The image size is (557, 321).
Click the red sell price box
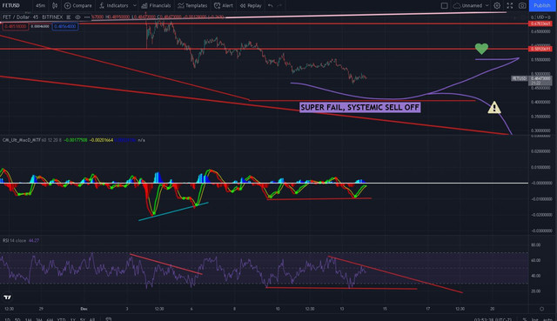(16, 26)
